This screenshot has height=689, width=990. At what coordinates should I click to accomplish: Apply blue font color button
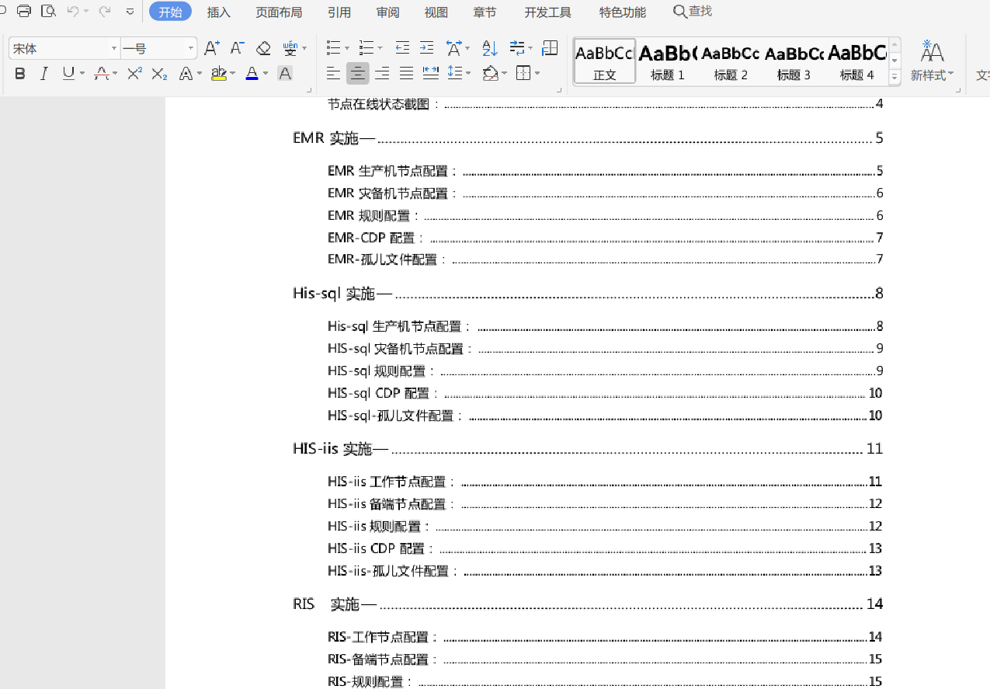point(252,74)
